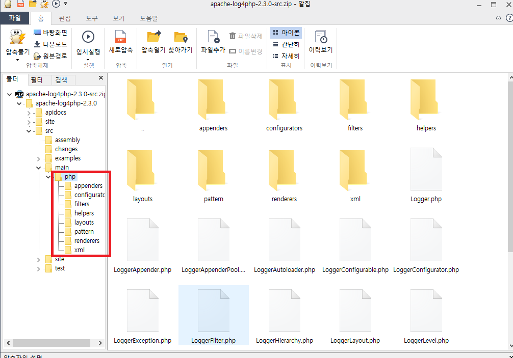This screenshot has width=513, height=358.
Task: Select 다운로드 extract destination
Action: (x=50, y=44)
